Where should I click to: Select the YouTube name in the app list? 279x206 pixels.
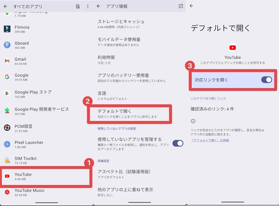tap(23, 174)
